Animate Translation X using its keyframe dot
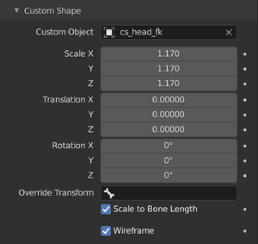258x244 pixels. point(245,100)
